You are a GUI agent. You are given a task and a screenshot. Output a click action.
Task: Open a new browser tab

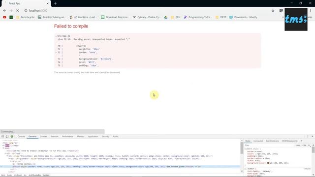click(55, 3)
